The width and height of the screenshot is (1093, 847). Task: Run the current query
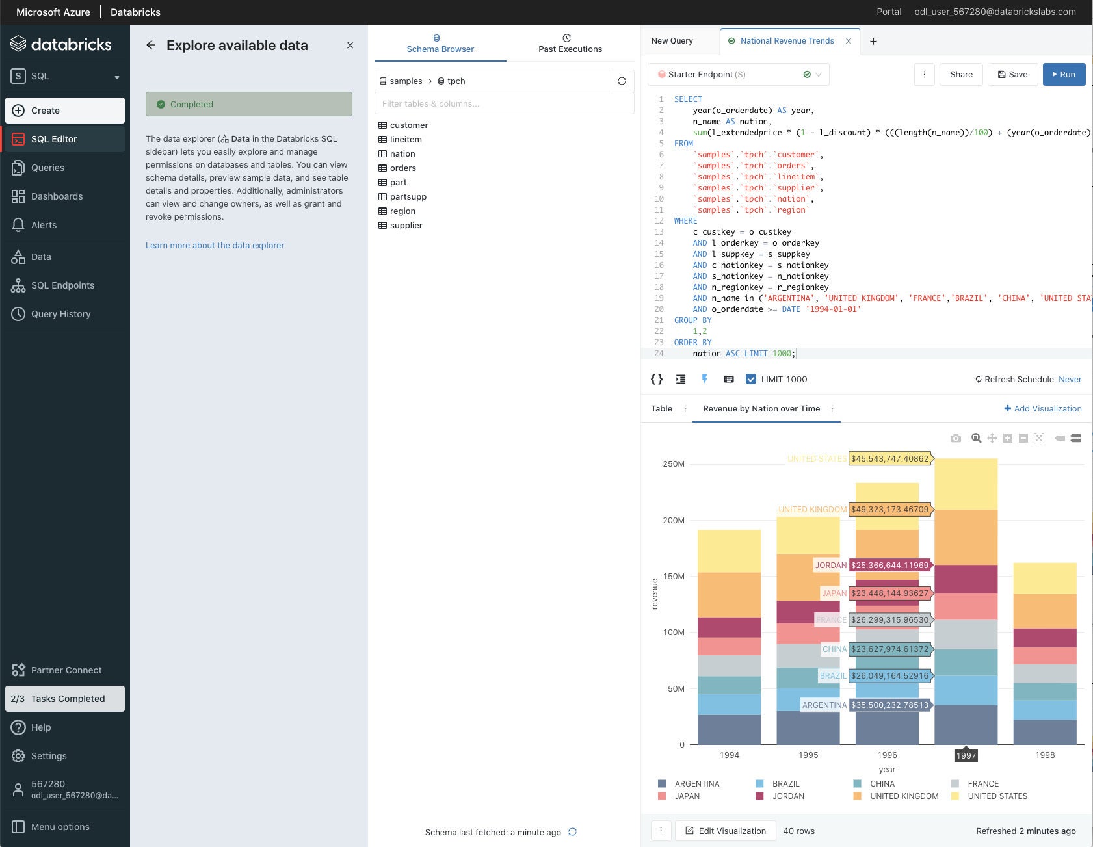1064,74
